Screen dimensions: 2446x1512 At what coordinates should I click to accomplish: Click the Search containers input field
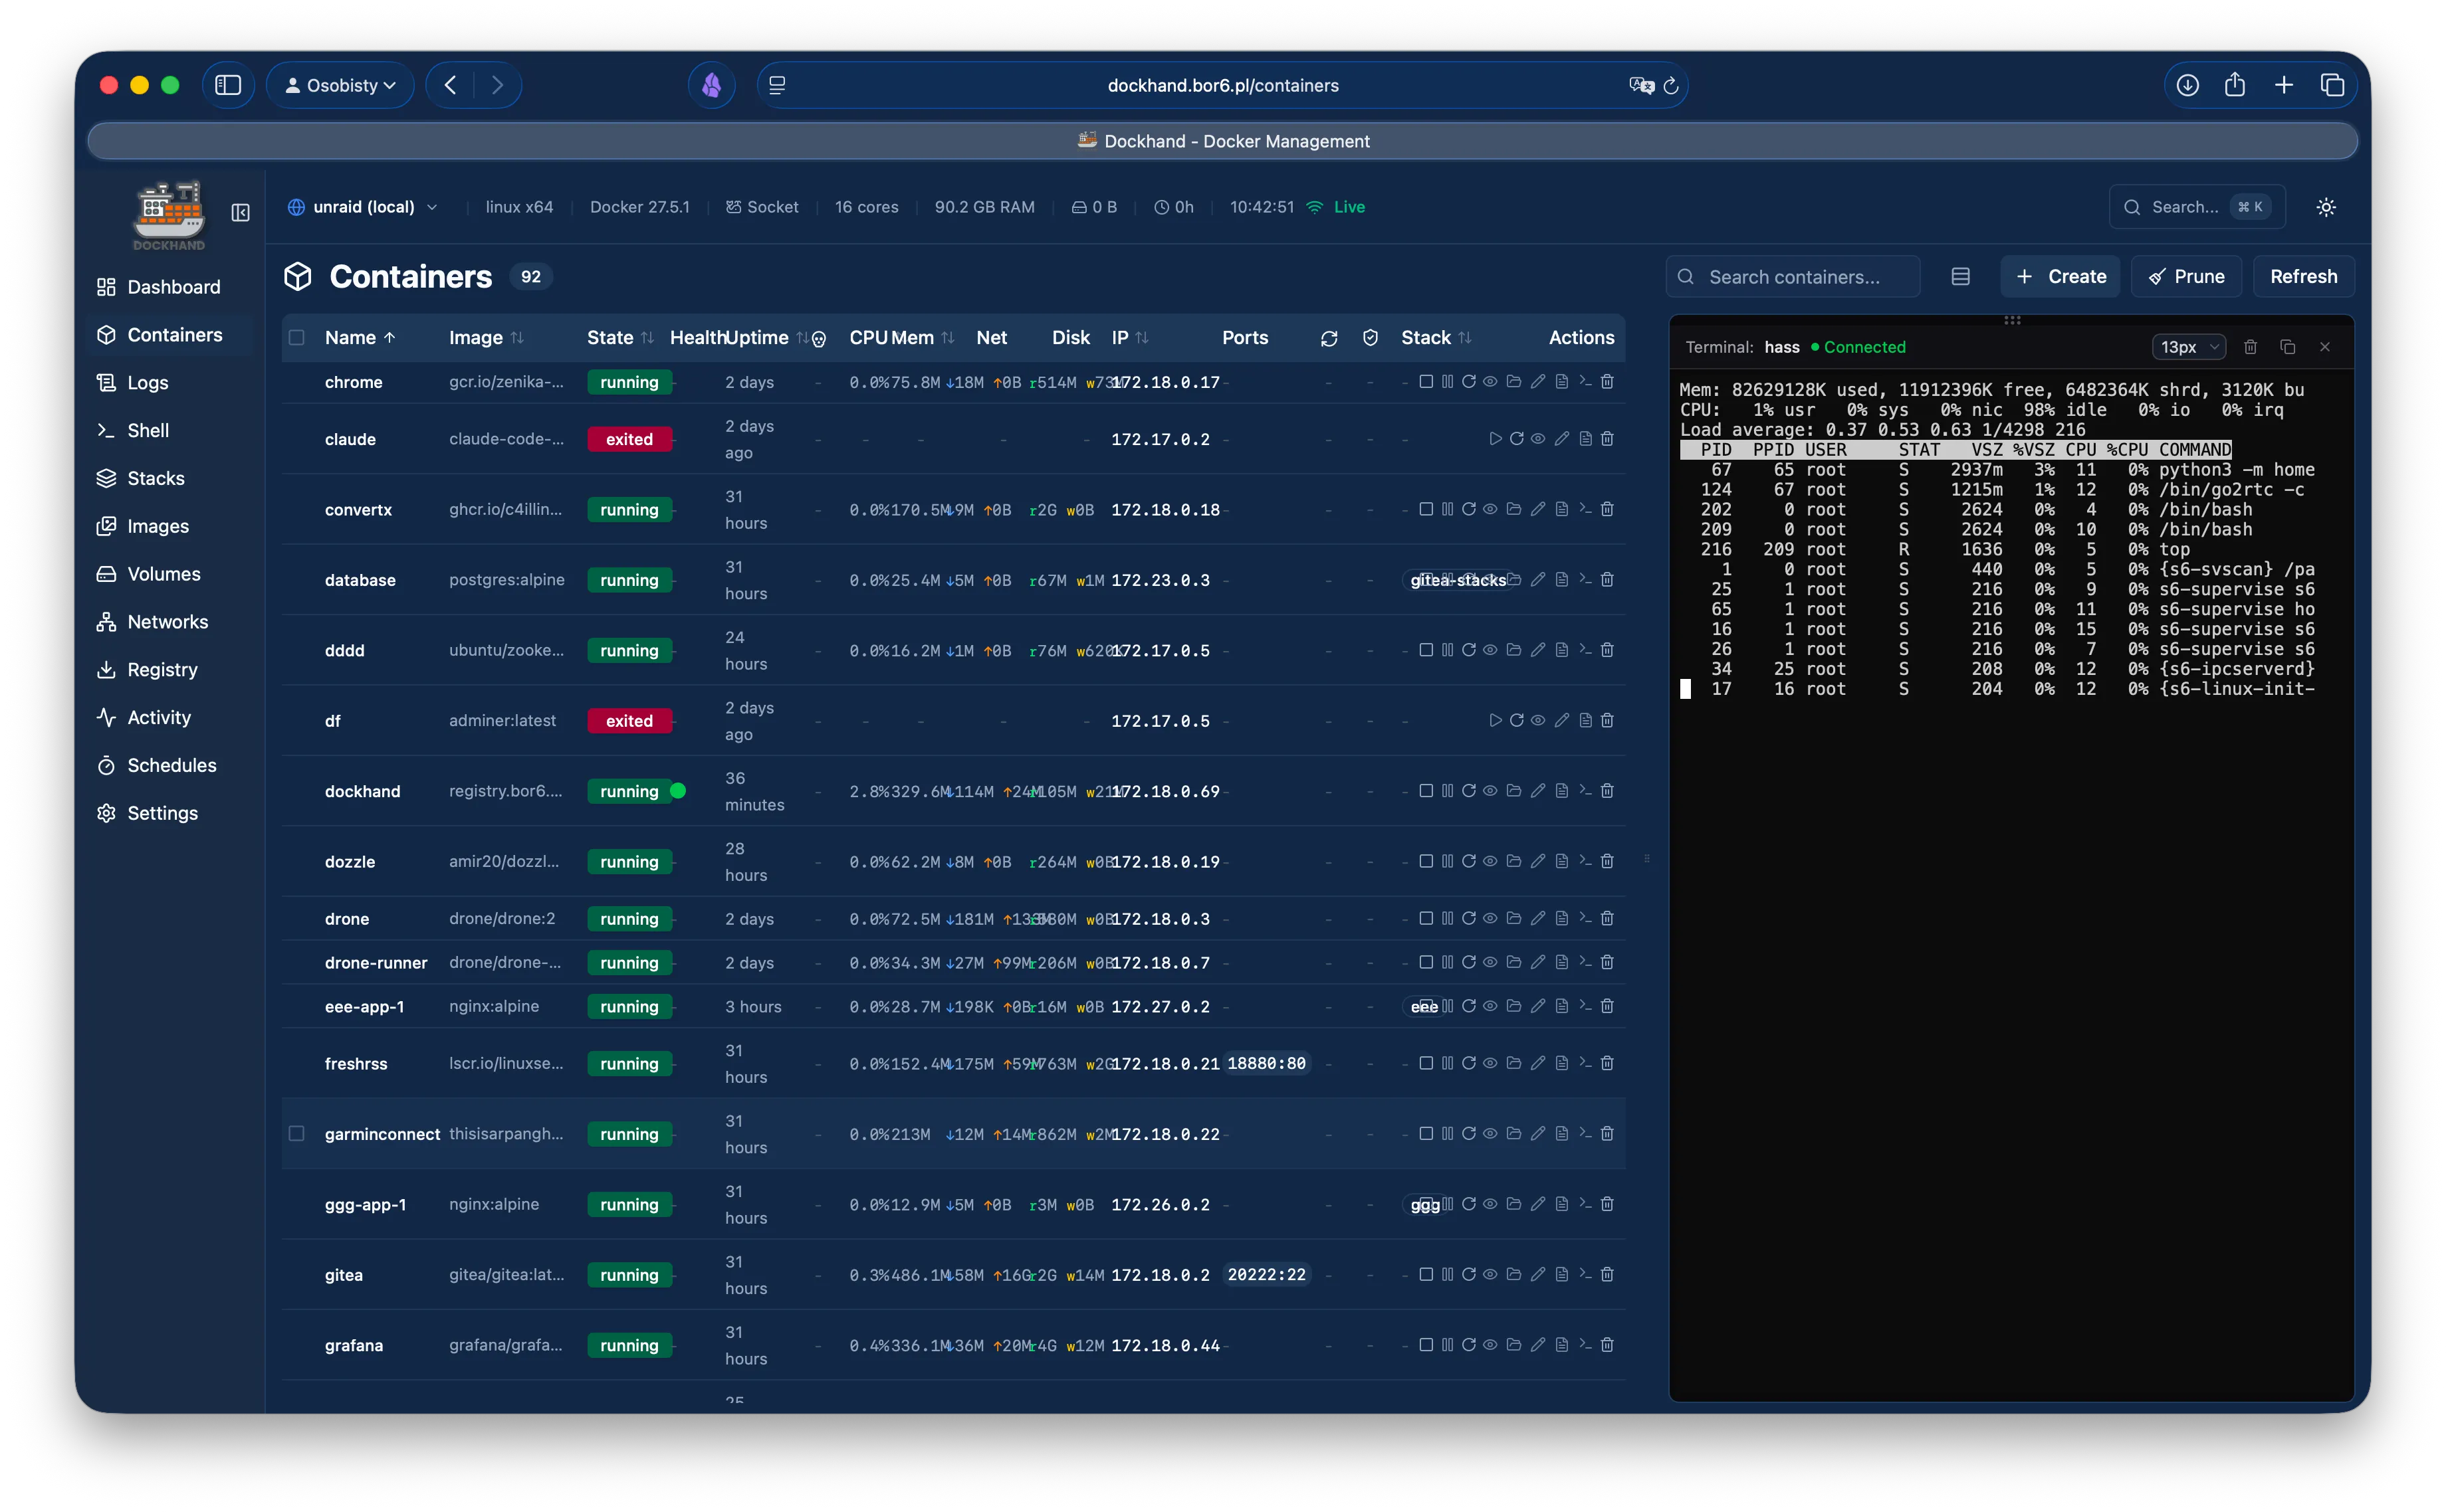point(1794,276)
